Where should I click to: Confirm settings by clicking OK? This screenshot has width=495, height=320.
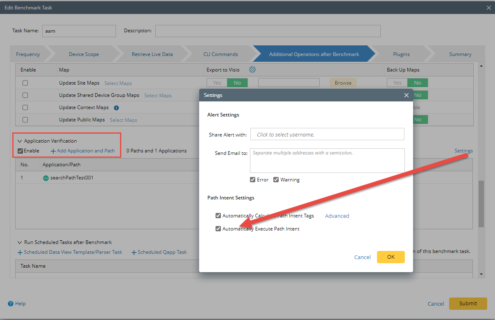pyautogui.click(x=391, y=257)
